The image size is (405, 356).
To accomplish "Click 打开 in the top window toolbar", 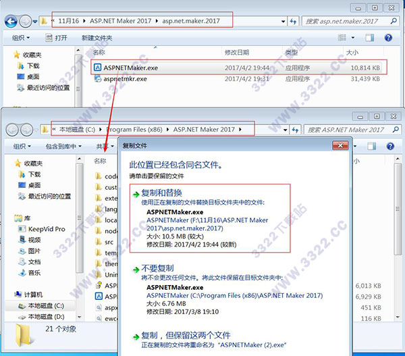I will pyautogui.click(x=56, y=38).
